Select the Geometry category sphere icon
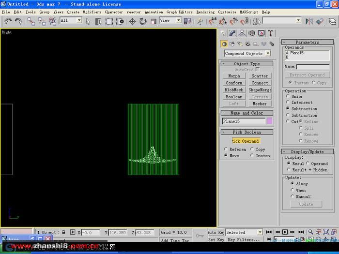The width and height of the screenshot is (339, 254). (x=224, y=44)
